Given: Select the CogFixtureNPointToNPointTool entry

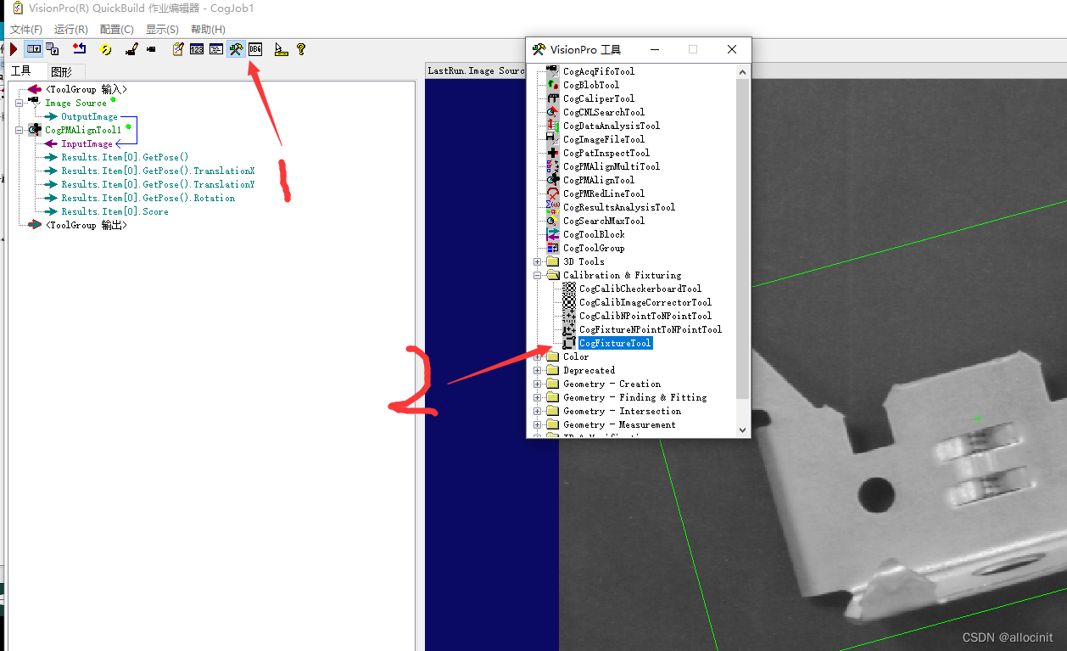Looking at the screenshot, I should click(x=651, y=329).
